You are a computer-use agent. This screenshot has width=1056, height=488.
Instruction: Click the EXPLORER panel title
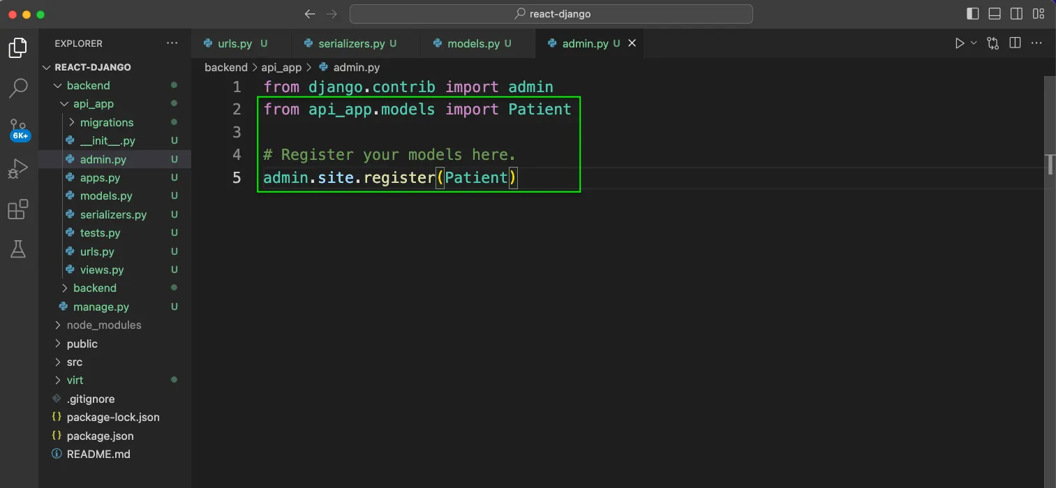point(79,43)
